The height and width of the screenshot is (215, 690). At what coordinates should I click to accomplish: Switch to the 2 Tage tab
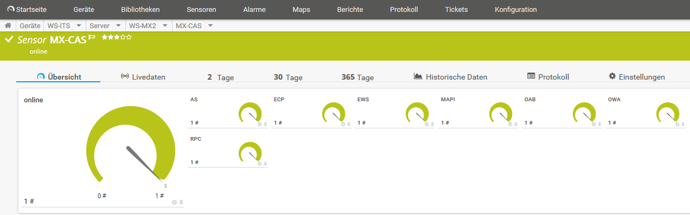point(221,77)
